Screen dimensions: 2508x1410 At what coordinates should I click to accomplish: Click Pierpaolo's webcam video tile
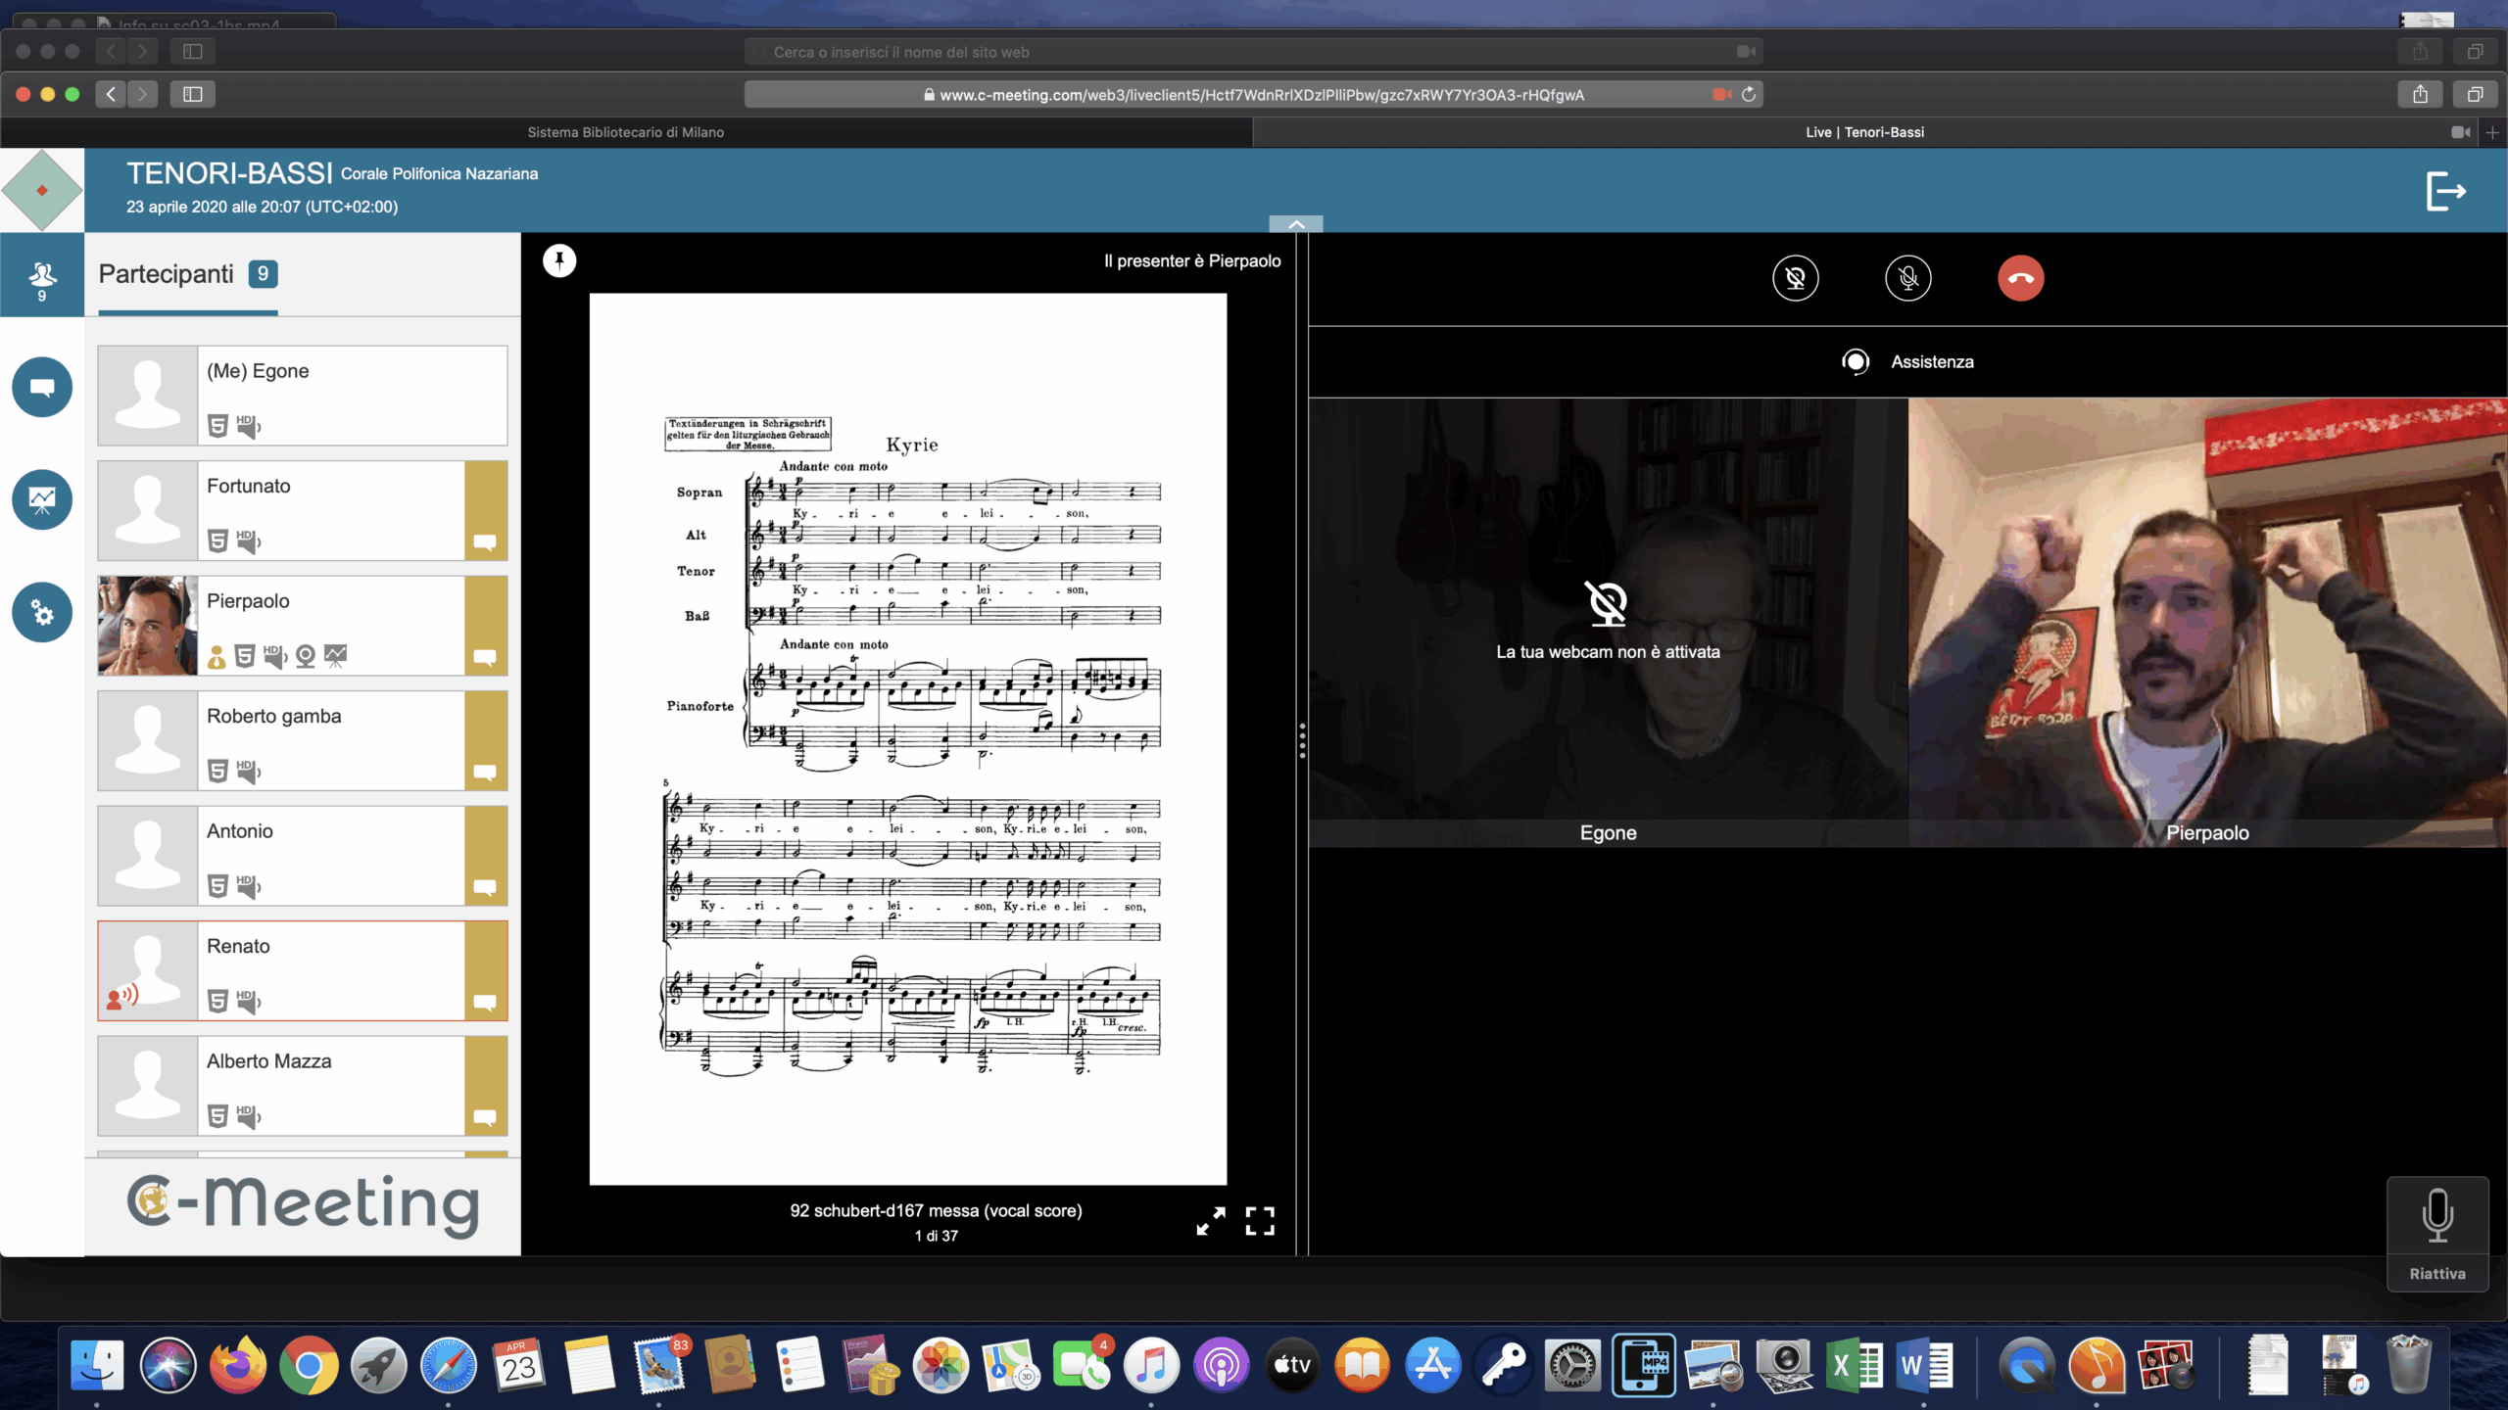[x=2207, y=623]
